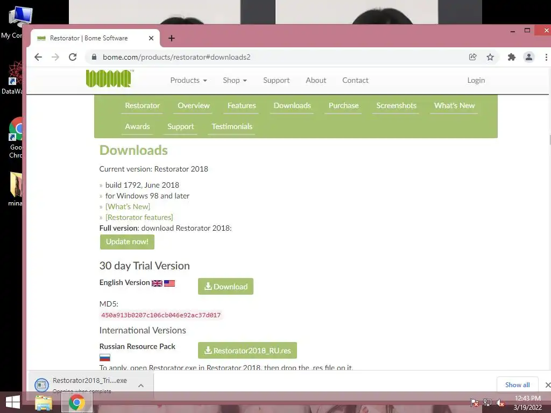Screen dimensions: 551x413
Task: Switch to the Screenshots tab
Action: point(396,106)
